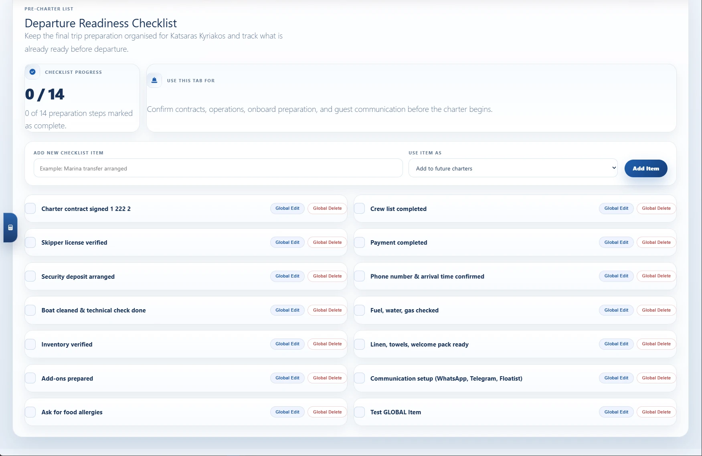702x456 pixels.
Task: Global Edit Security deposit arranged
Action: [x=287, y=276]
